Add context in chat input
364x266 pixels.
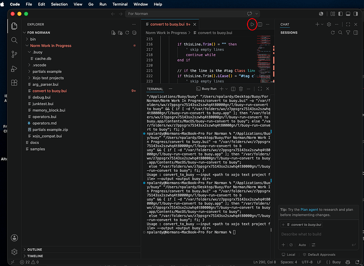[283, 245]
